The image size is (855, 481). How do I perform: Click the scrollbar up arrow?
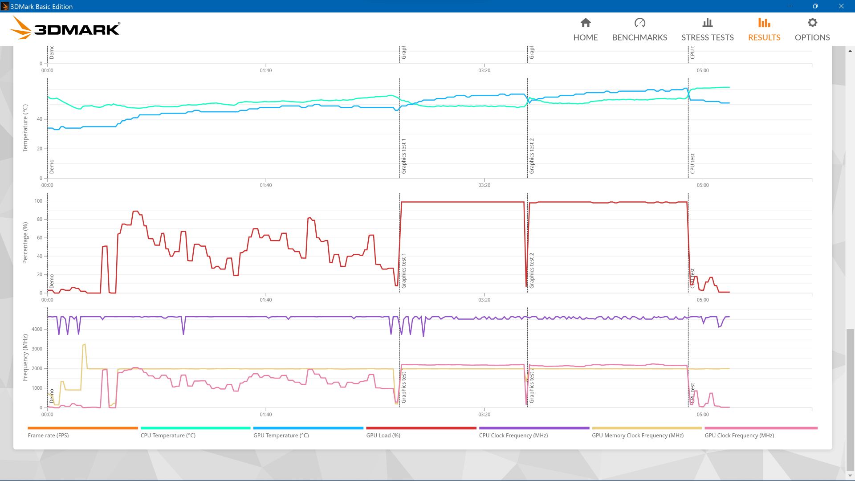[850, 51]
